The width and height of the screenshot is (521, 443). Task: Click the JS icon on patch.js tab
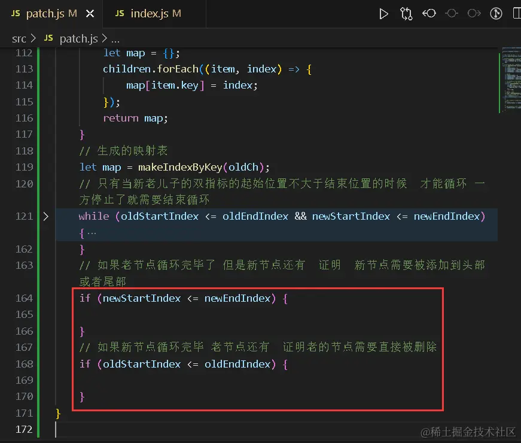tap(16, 13)
